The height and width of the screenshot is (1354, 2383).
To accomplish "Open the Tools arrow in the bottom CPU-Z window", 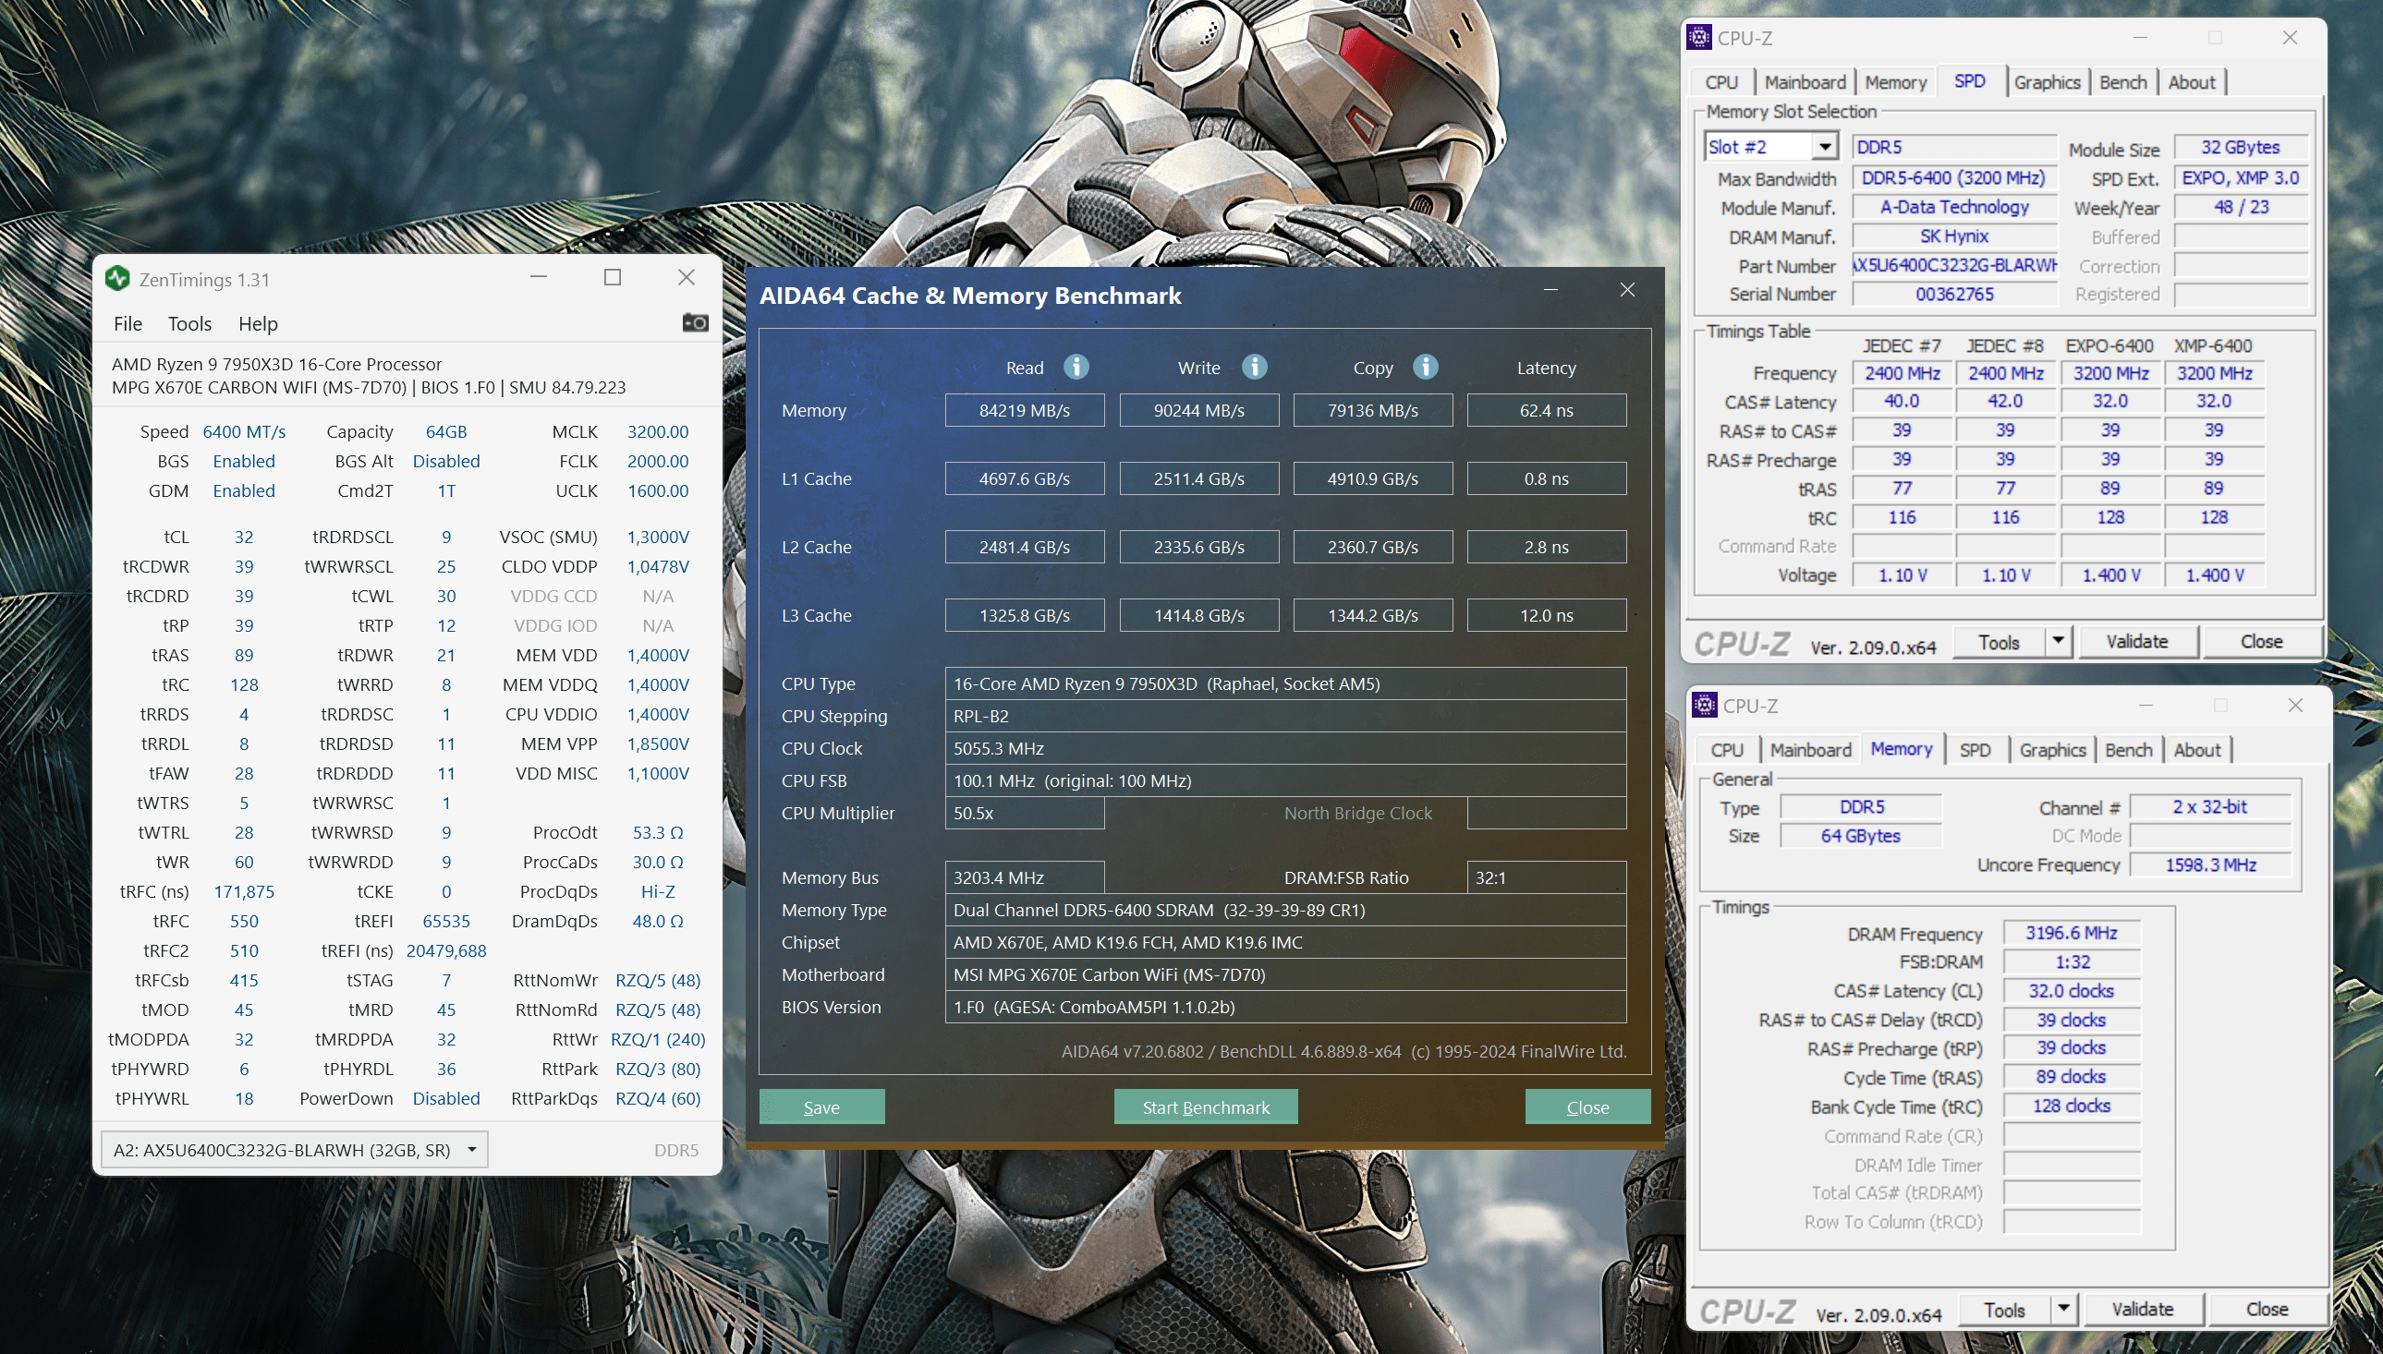I will point(2064,1309).
